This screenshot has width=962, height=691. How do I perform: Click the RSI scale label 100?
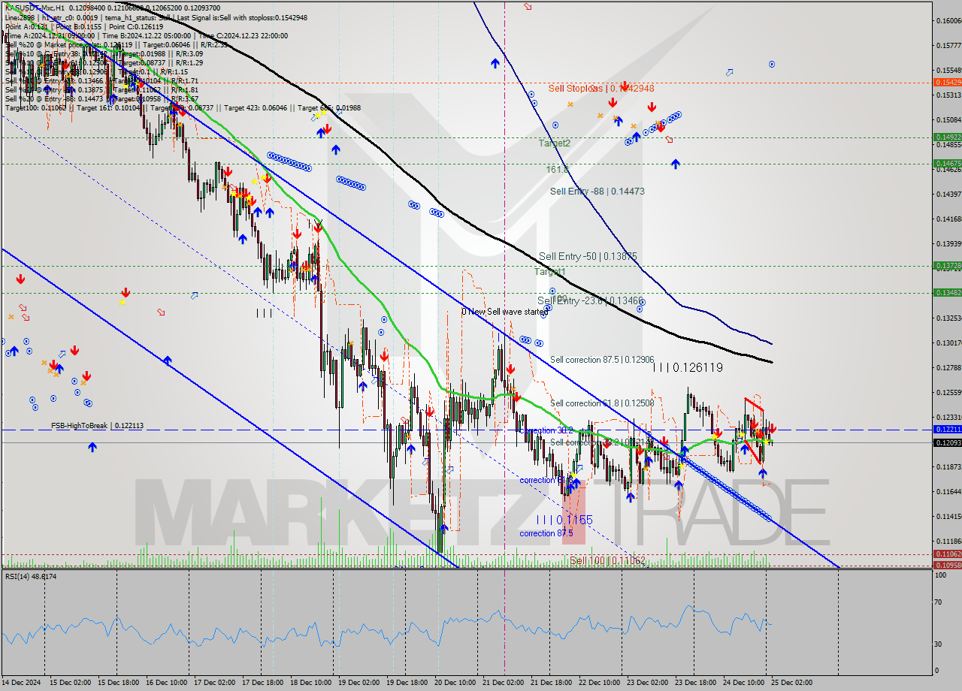click(x=940, y=575)
